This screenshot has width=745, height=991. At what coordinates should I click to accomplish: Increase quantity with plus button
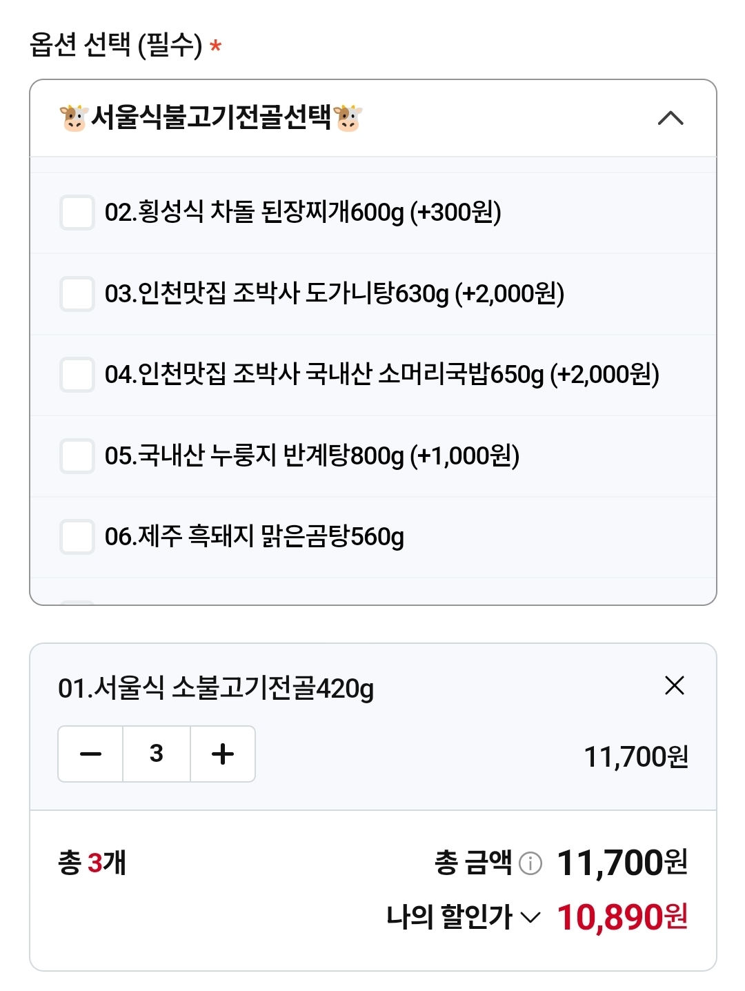point(223,754)
